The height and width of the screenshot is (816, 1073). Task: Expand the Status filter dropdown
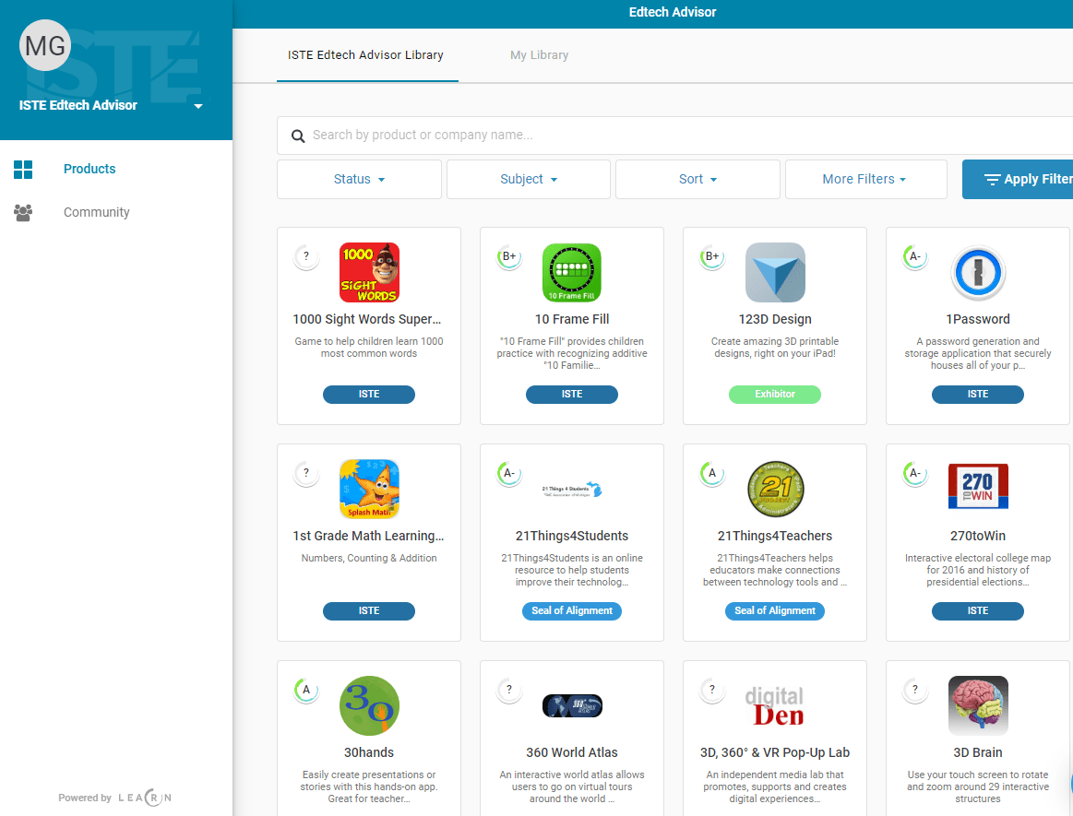[359, 179]
